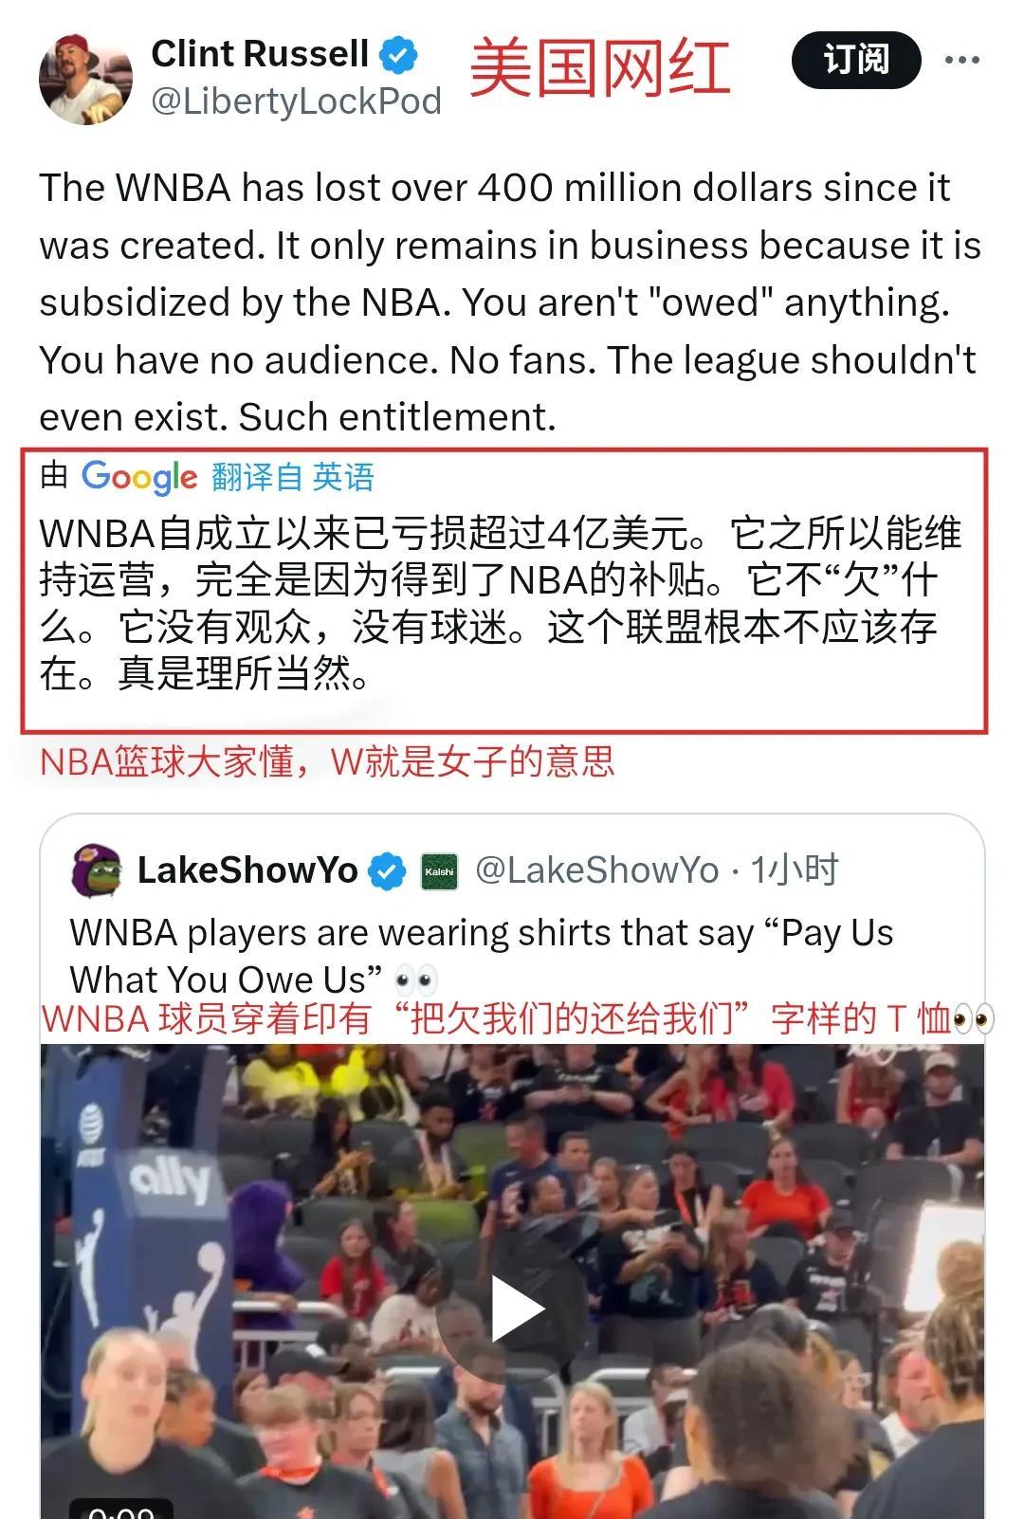The width and height of the screenshot is (1024, 1519).
Task: Click Clint Russell's blue verified badge
Action: [399, 55]
